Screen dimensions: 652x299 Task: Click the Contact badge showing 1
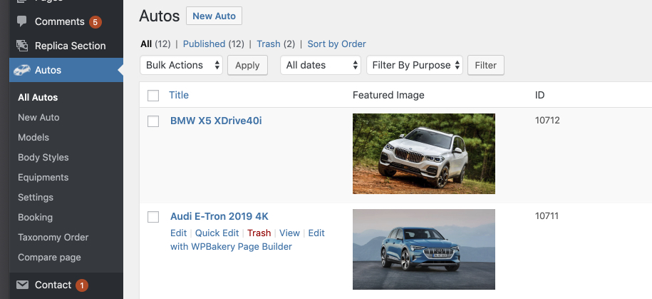click(x=81, y=285)
